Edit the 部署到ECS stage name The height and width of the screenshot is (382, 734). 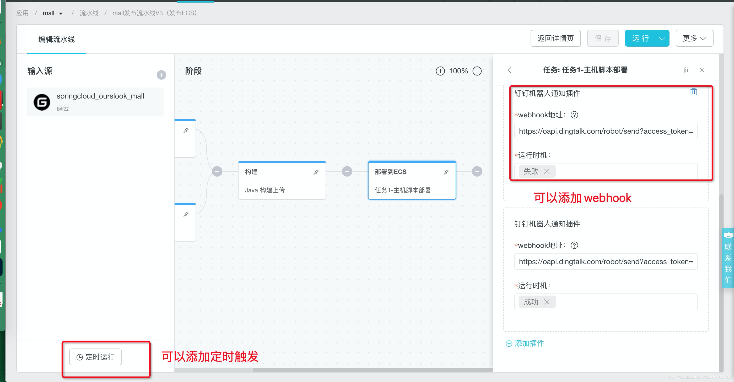coord(446,172)
